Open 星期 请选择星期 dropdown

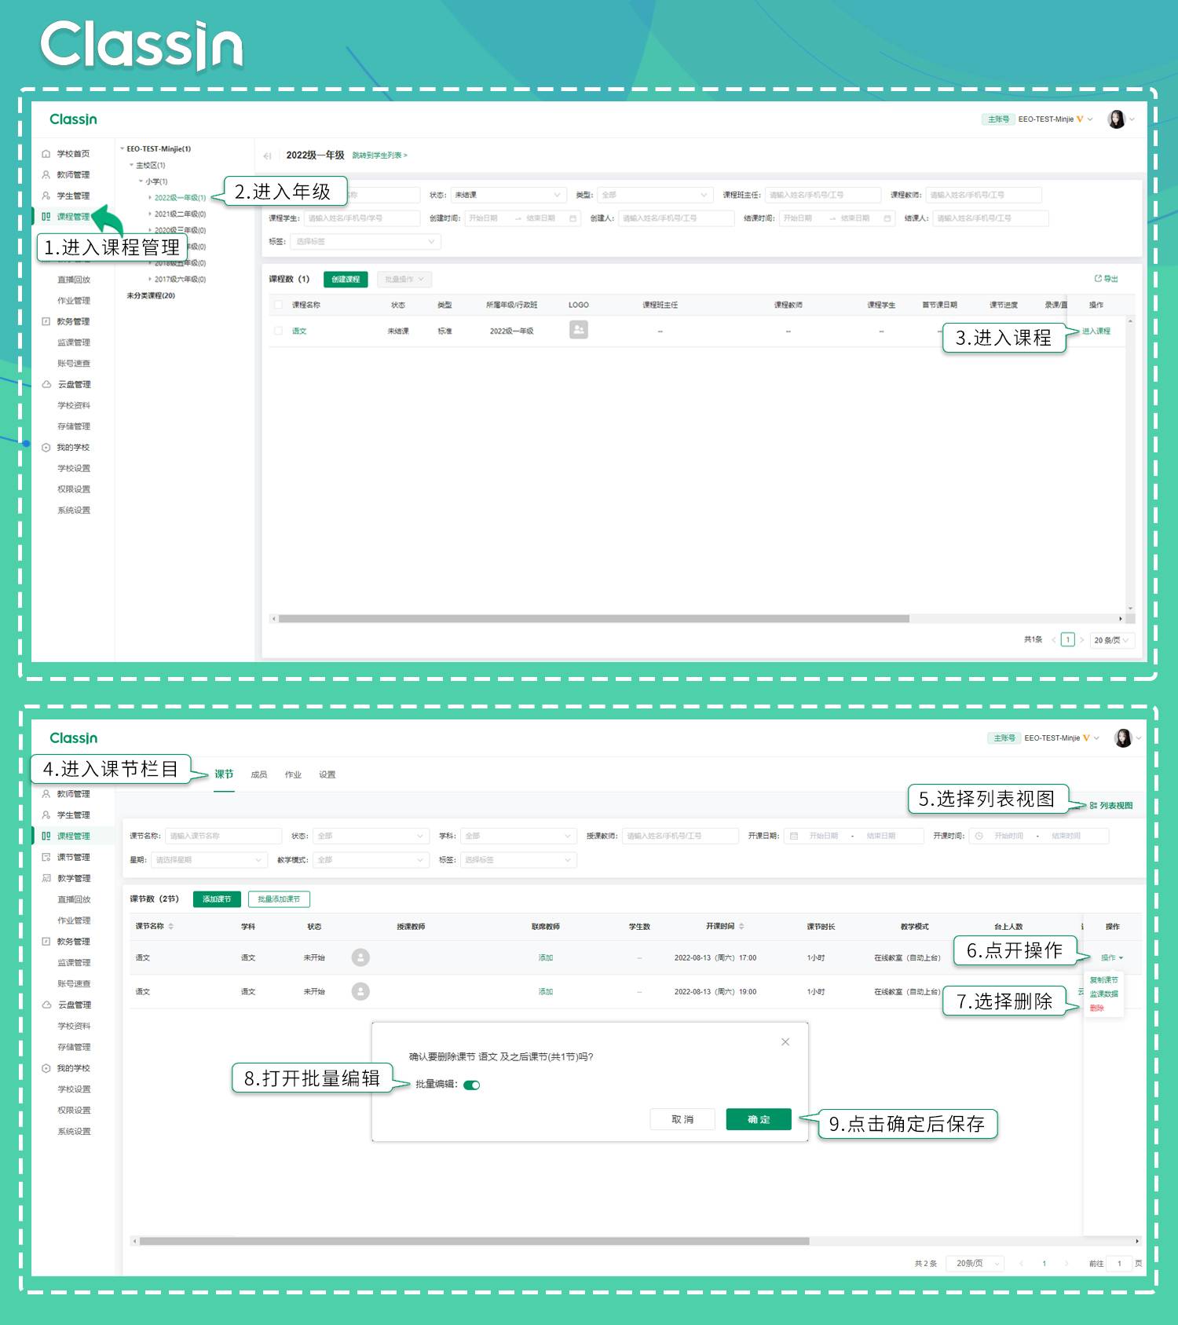209,860
